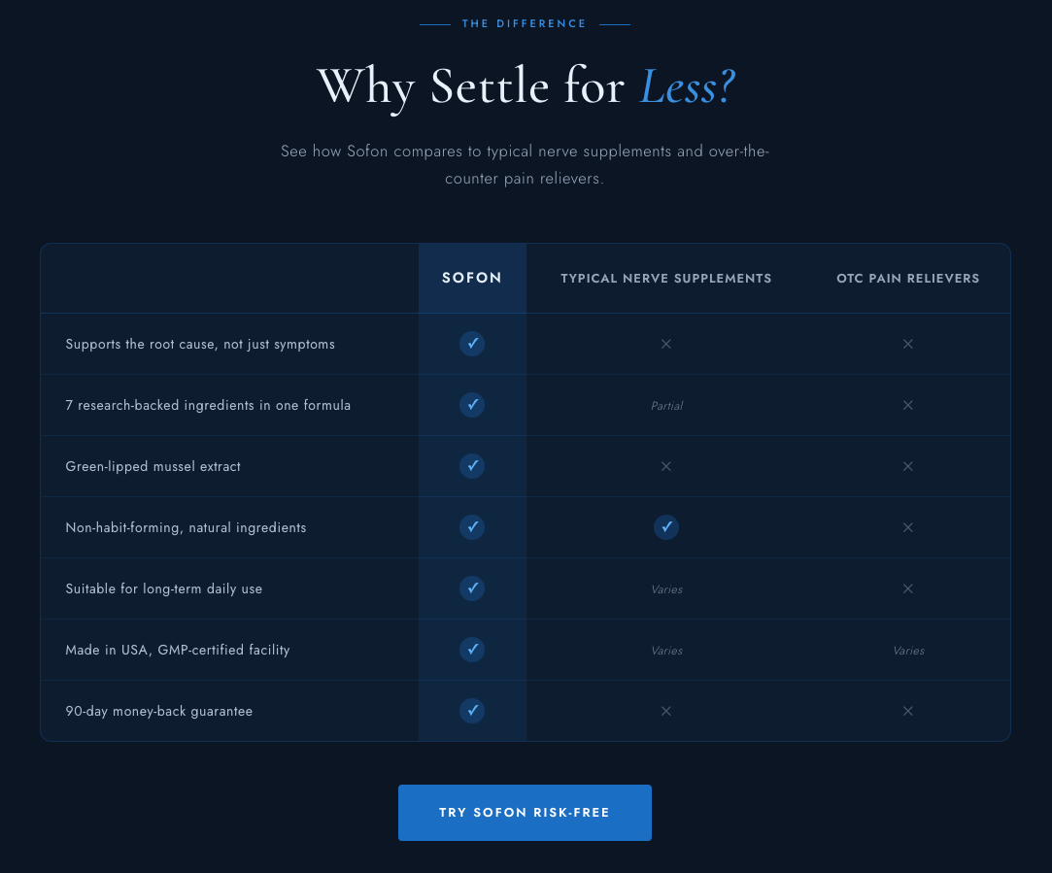Click Typical Nerve Supplements checkmark for Non-habit-forming
This screenshot has height=873, width=1052.
(x=666, y=527)
